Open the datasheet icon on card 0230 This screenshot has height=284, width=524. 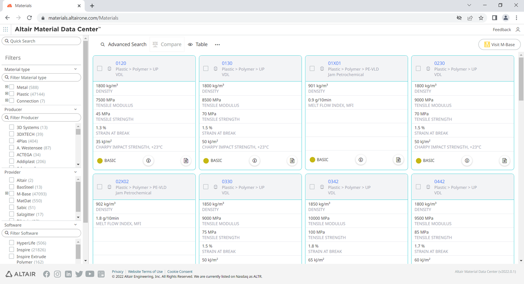(x=504, y=161)
